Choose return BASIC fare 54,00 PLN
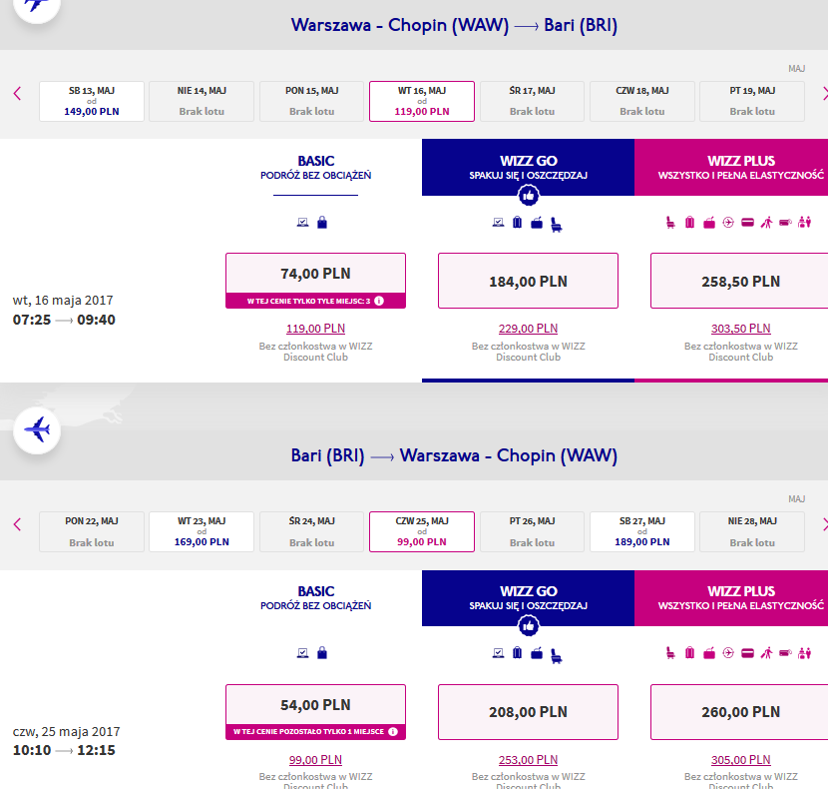828x789 pixels. (x=316, y=712)
